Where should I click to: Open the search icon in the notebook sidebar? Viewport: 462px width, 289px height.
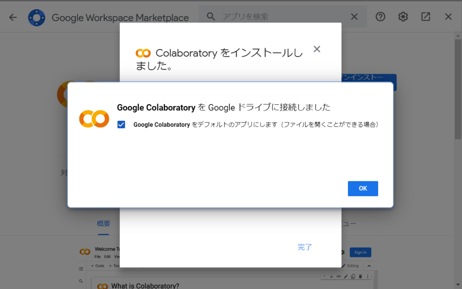pyautogui.click(x=82, y=281)
